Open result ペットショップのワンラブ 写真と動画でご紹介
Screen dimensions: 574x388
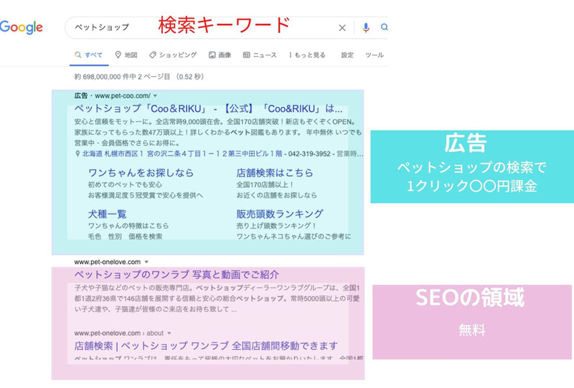[177, 275]
